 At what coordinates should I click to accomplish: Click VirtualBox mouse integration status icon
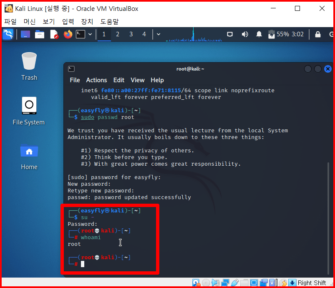[283, 283]
